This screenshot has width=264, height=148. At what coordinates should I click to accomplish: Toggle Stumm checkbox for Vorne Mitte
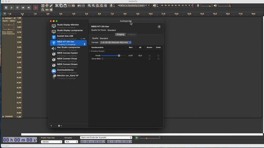[149, 59]
